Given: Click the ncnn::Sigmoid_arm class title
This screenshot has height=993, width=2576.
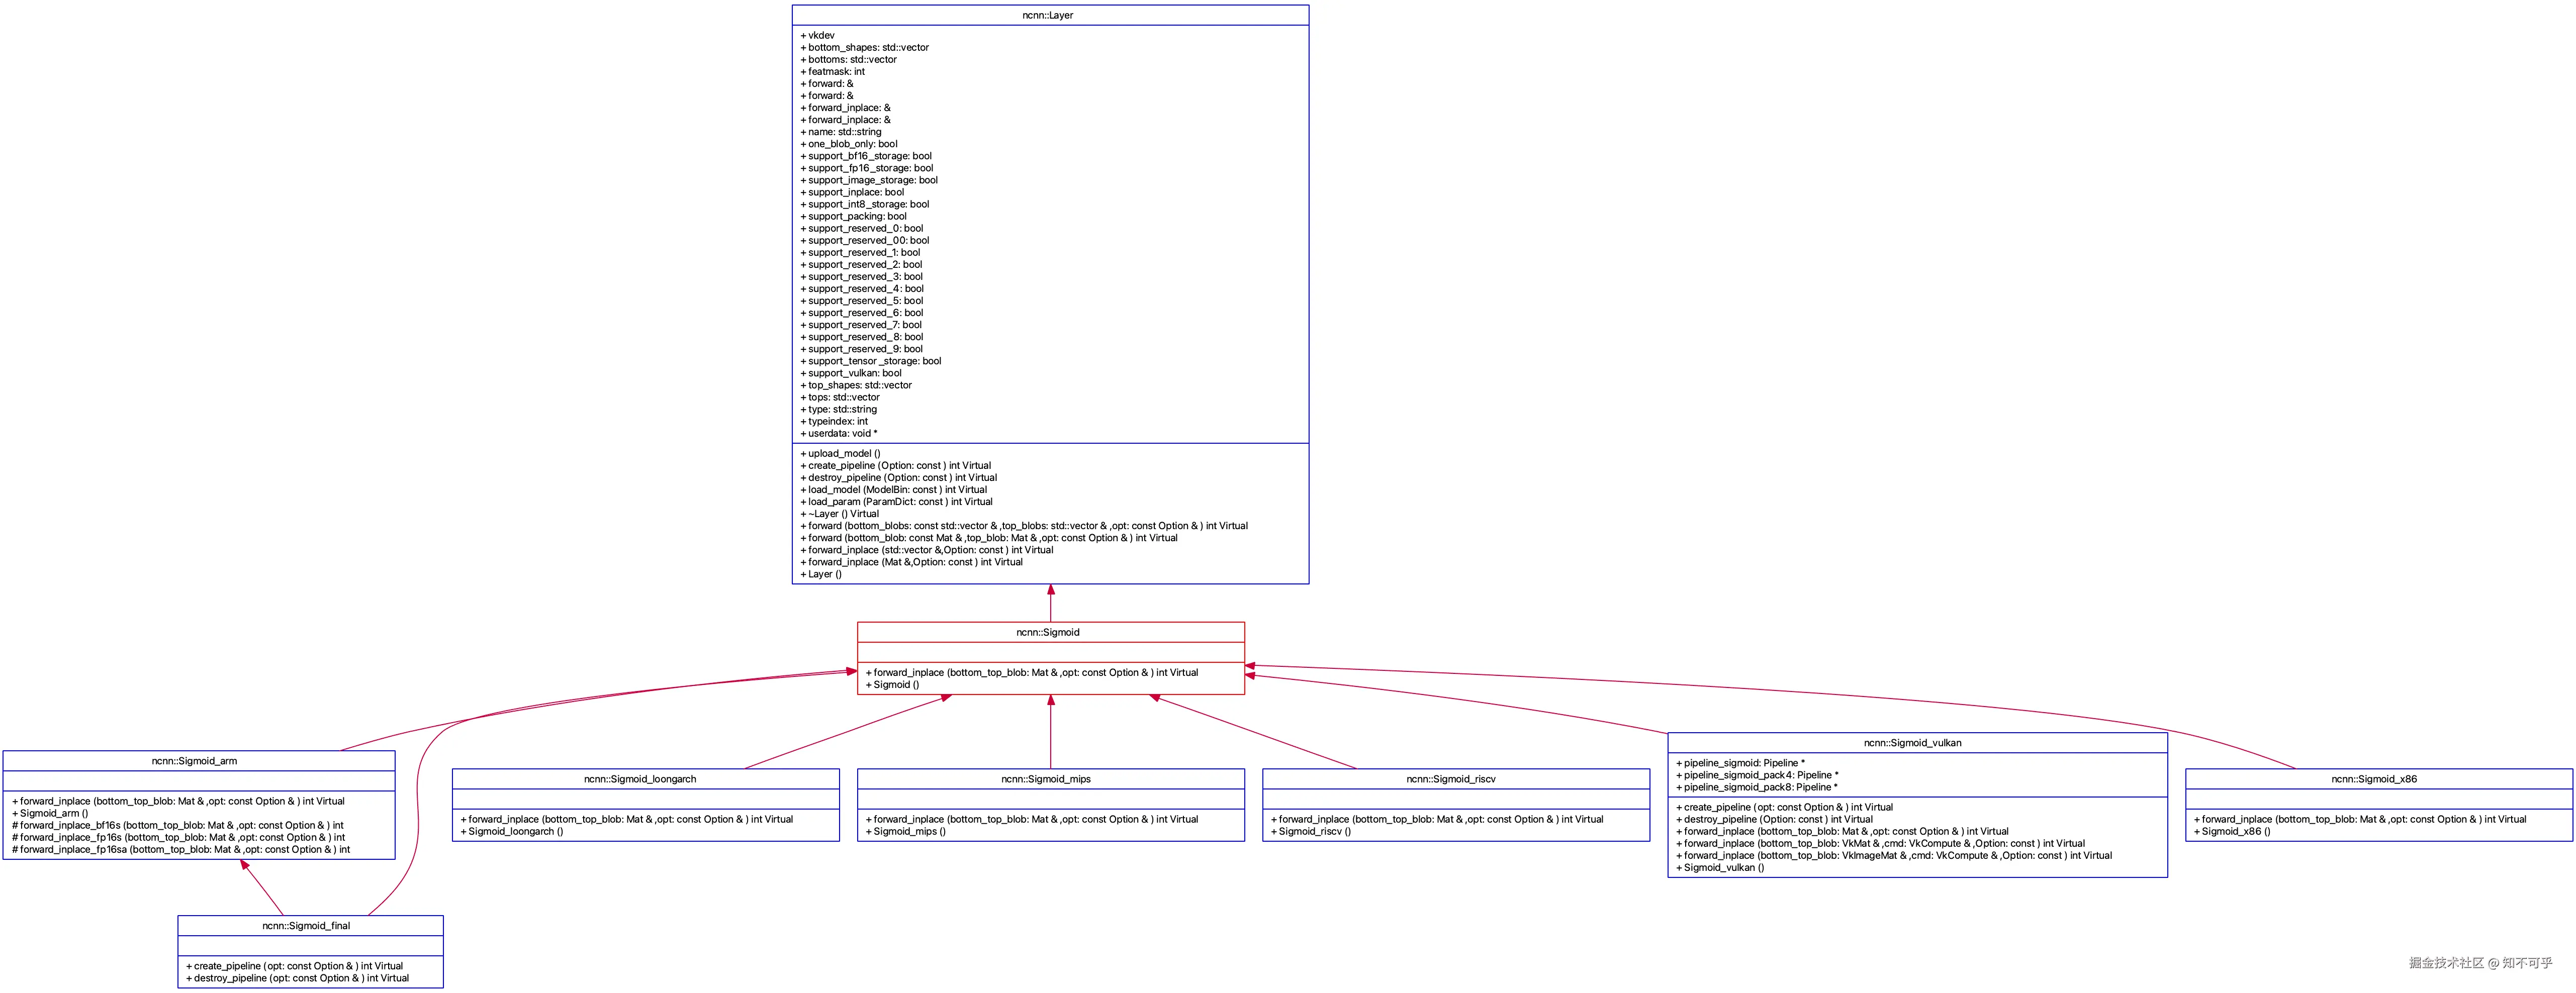Looking at the screenshot, I should click(x=194, y=760).
